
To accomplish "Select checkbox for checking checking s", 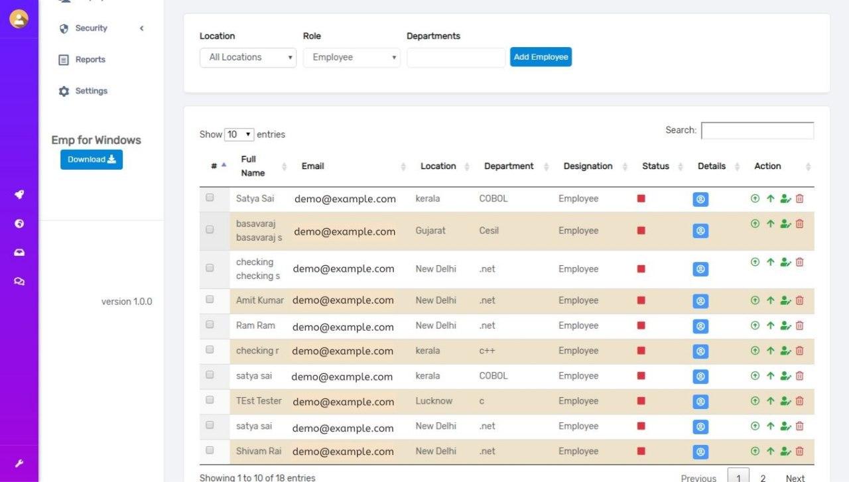I will coord(210,268).
